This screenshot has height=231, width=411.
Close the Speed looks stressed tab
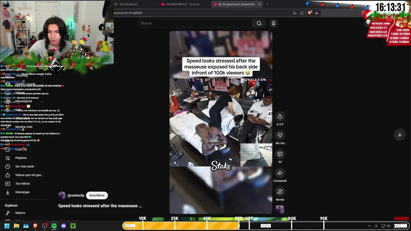click(x=259, y=4)
